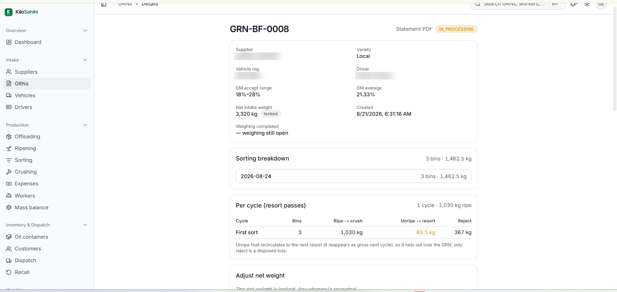Click the Sorting filter-lines icon

(x=9, y=160)
